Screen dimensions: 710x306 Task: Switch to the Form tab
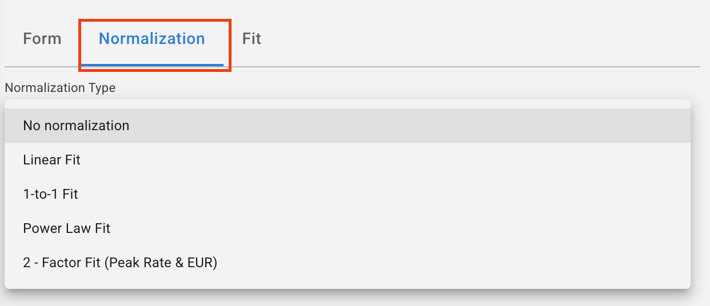point(42,39)
